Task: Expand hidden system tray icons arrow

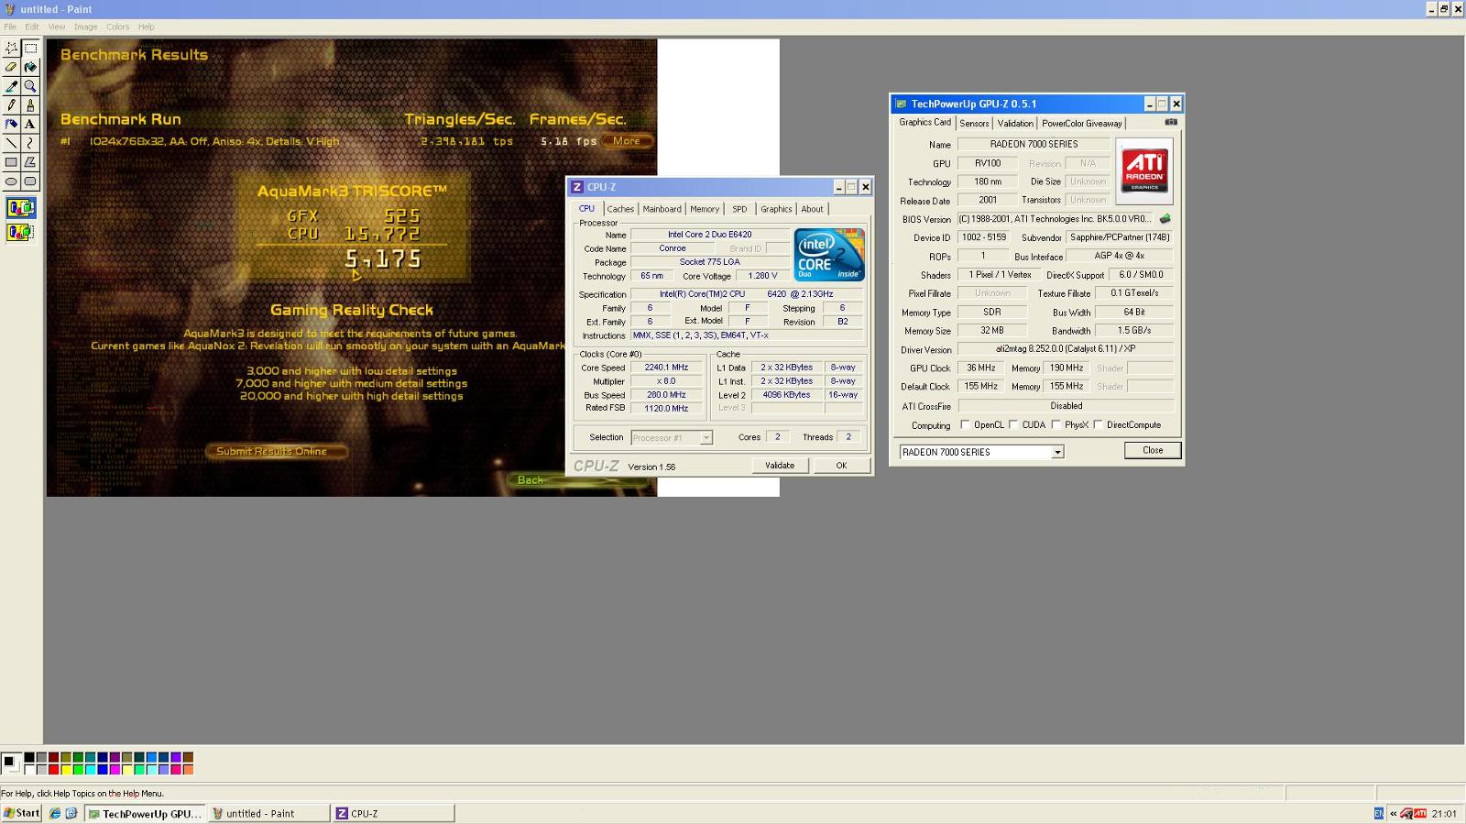Action: pyautogui.click(x=1393, y=813)
